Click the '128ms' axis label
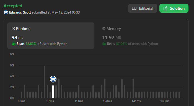Image resolution: width=194 pixels, height=106 pixels. tap(108, 101)
